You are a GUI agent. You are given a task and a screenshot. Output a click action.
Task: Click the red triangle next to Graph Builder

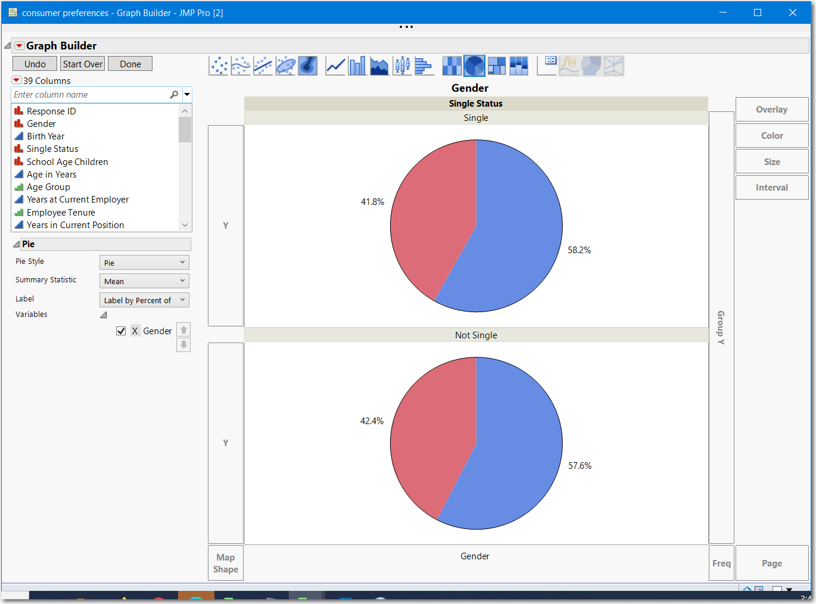coord(18,45)
